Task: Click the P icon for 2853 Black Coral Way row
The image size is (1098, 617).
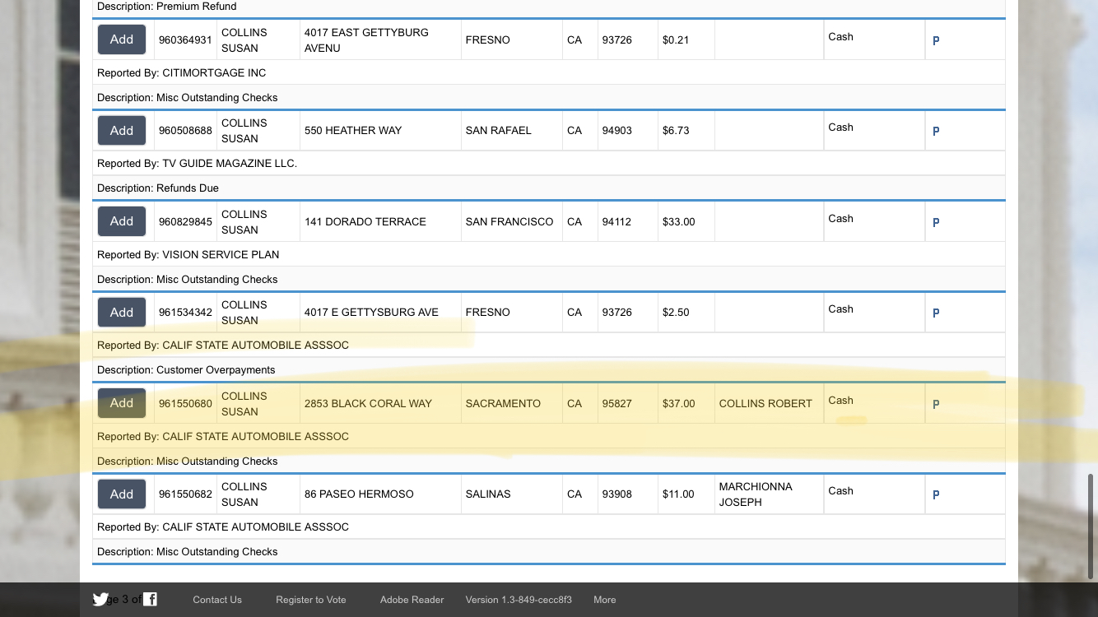Action: click(x=936, y=404)
